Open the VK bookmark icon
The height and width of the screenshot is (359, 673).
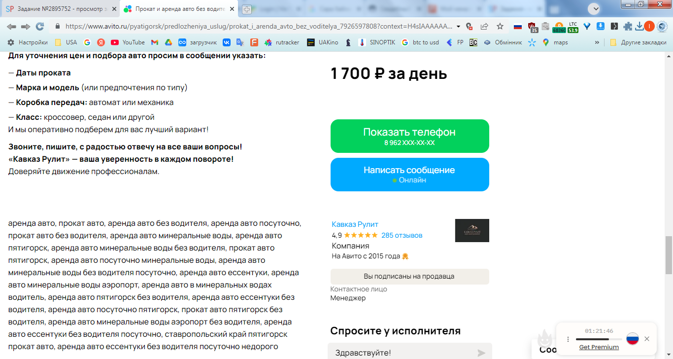pyautogui.click(x=227, y=42)
